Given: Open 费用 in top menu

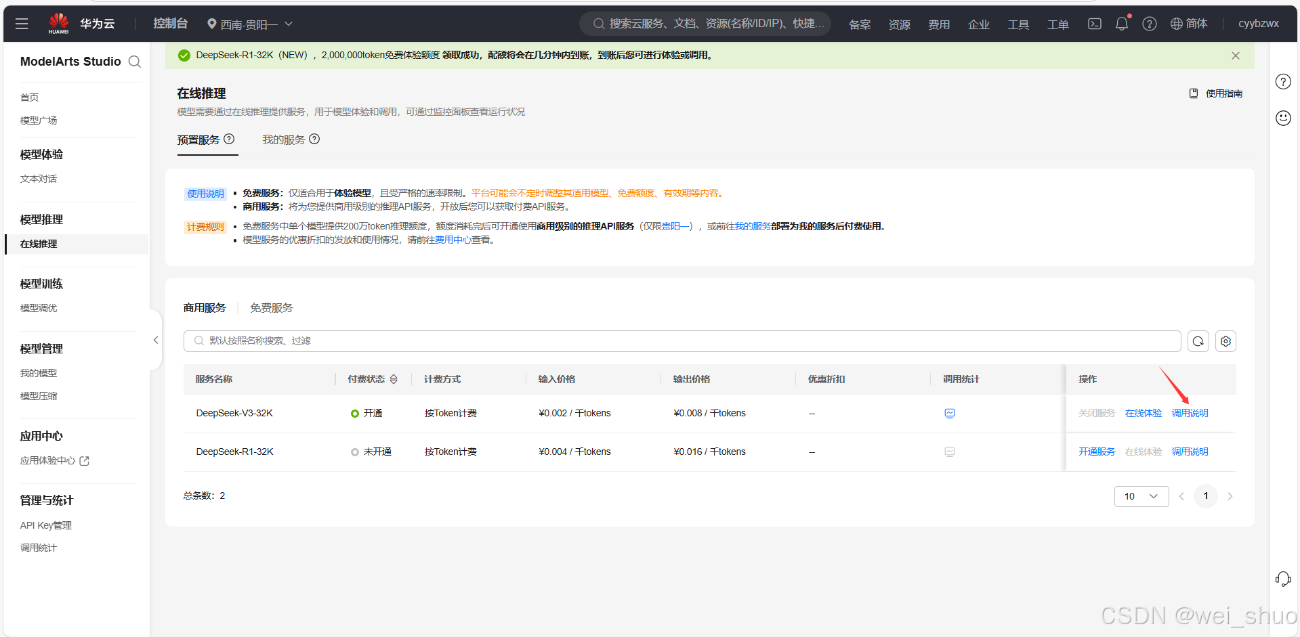Looking at the screenshot, I should click(939, 24).
